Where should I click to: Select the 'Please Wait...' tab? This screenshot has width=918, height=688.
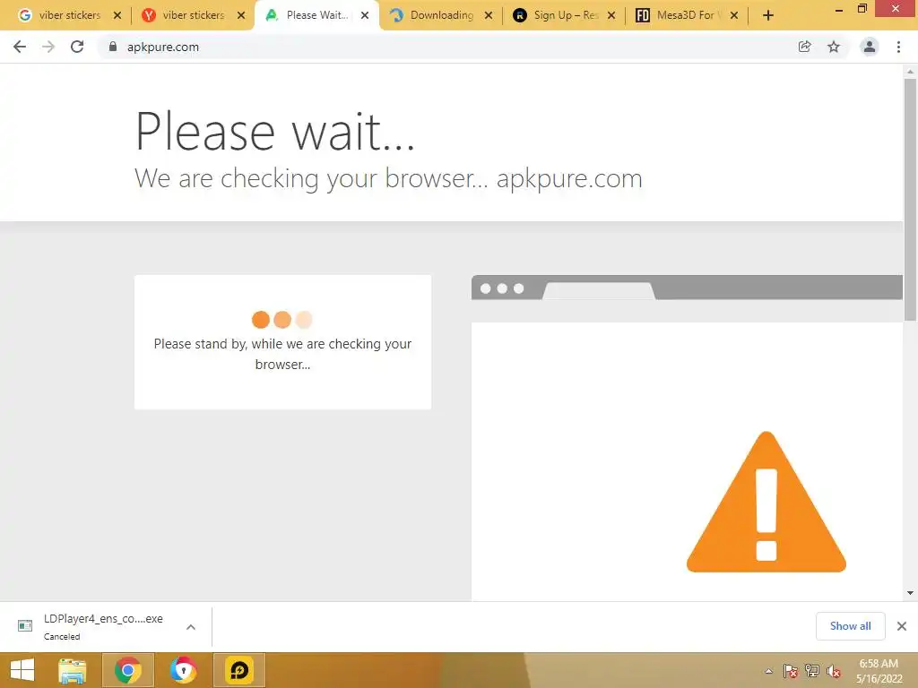pyautogui.click(x=316, y=15)
